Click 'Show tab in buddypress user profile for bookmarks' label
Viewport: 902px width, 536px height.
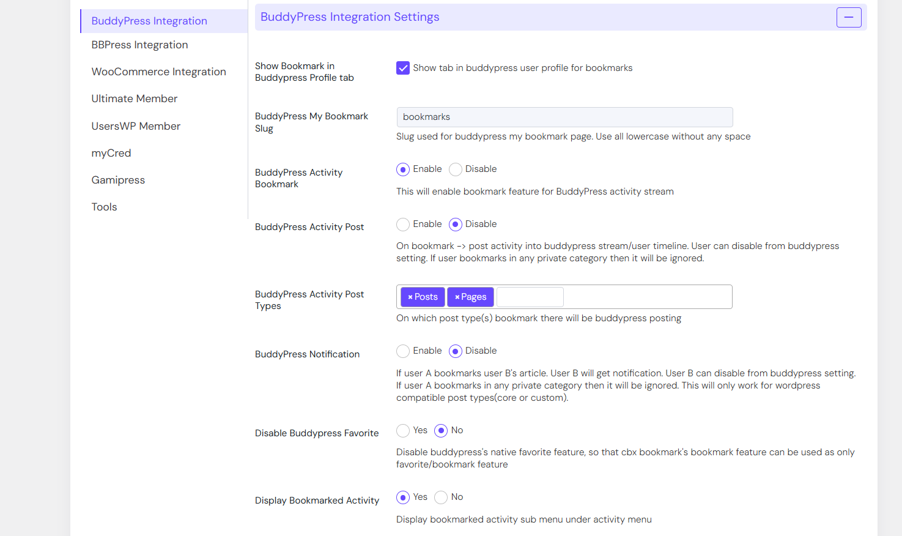[523, 68]
